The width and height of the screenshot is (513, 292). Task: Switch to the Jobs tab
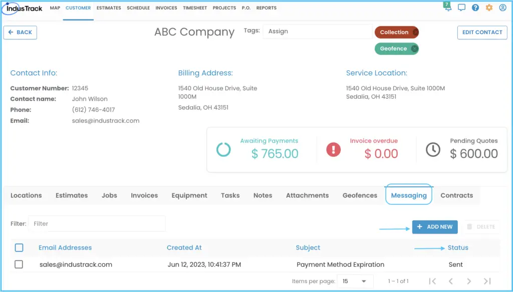(109, 195)
